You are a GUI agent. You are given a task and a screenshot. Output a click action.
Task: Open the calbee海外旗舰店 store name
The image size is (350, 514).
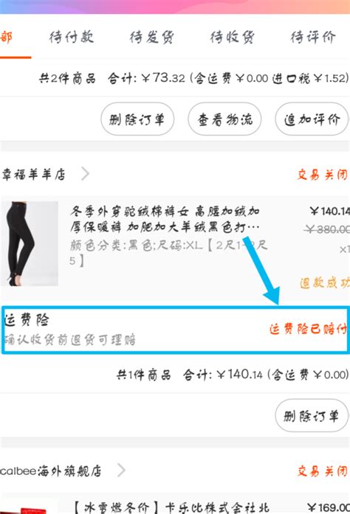pyautogui.click(x=50, y=471)
